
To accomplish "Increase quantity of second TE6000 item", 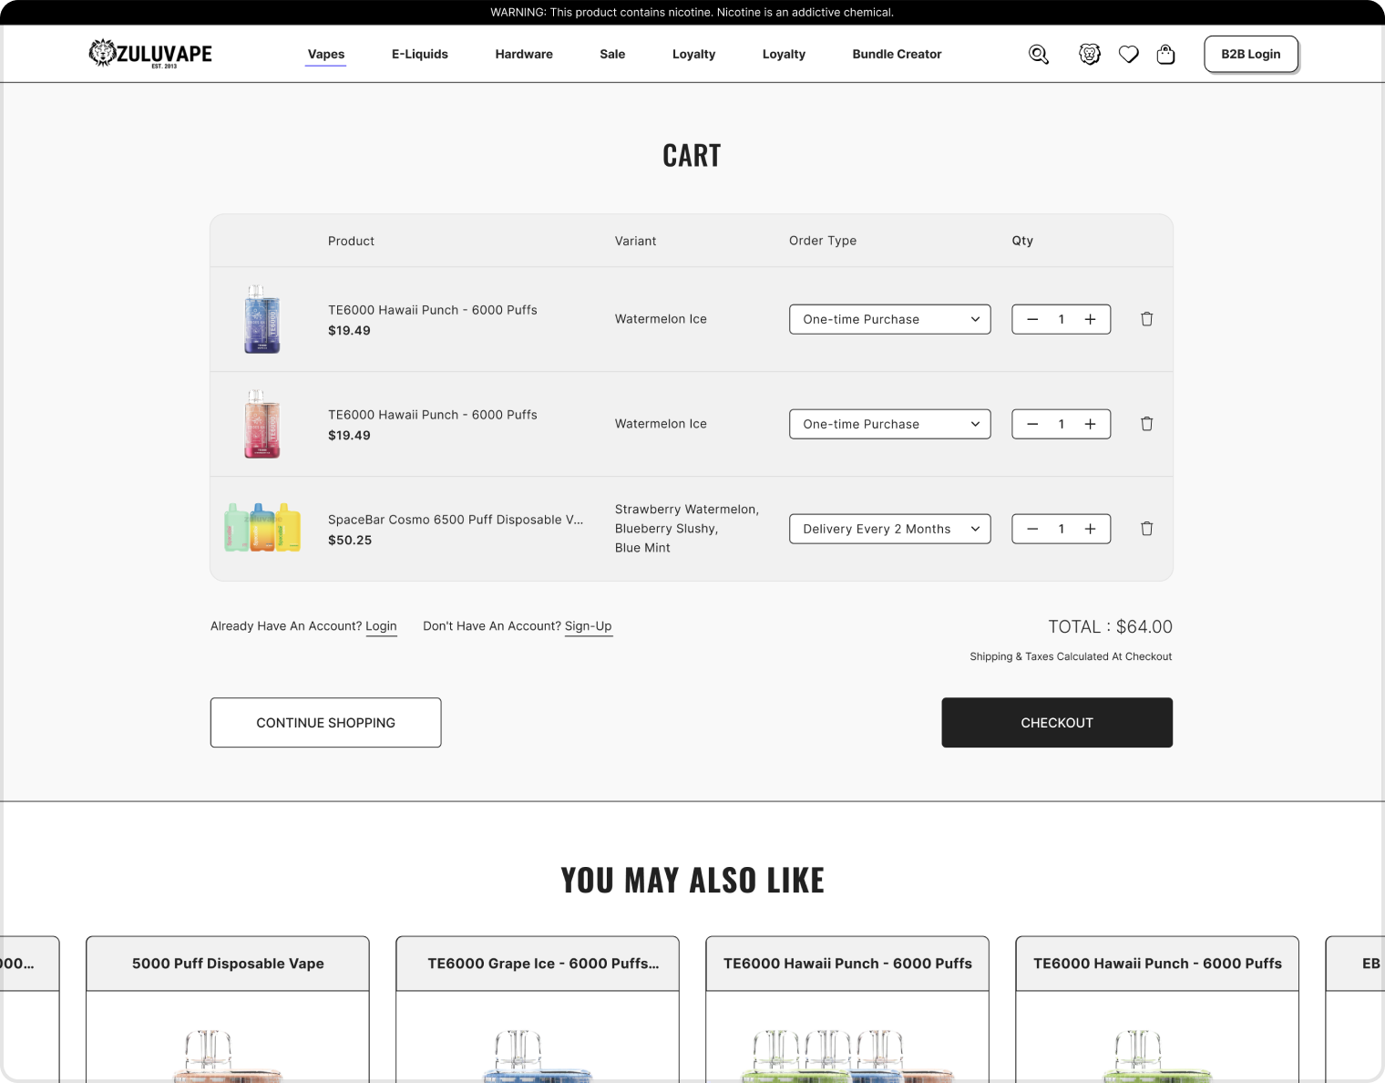I will (x=1090, y=424).
